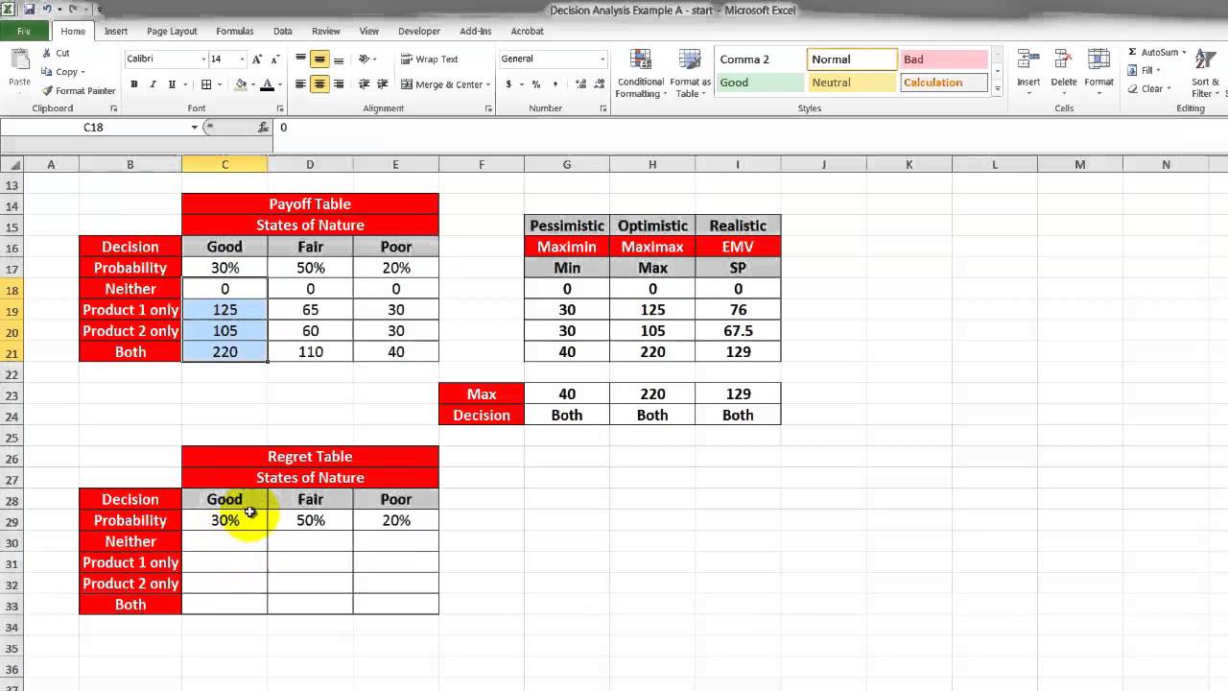The image size is (1228, 691).
Task: Click the Font Color letter A icon
Action: [268, 84]
